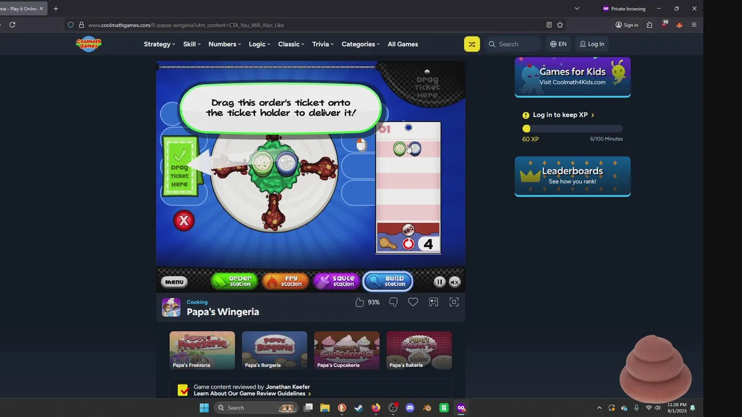Image resolution: width=742 pixels, height=417 pixels.
Task: Click Learn About Our Game Review Guidelines
Action: (x=252, y=394)
